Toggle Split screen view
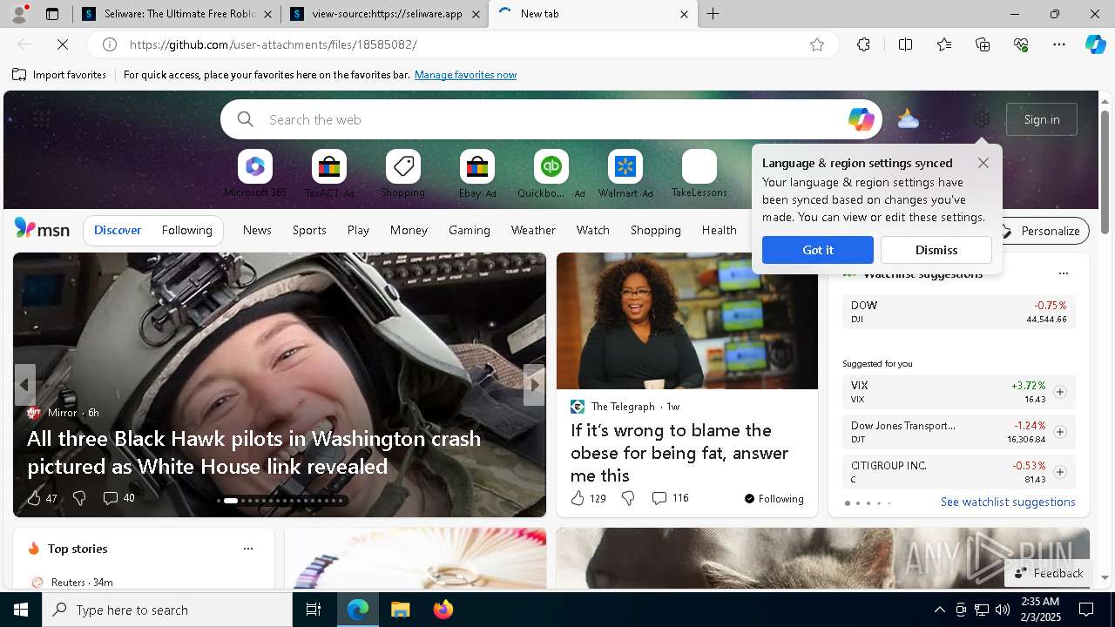Screen dimensions: 1115x627 (905, 44)
